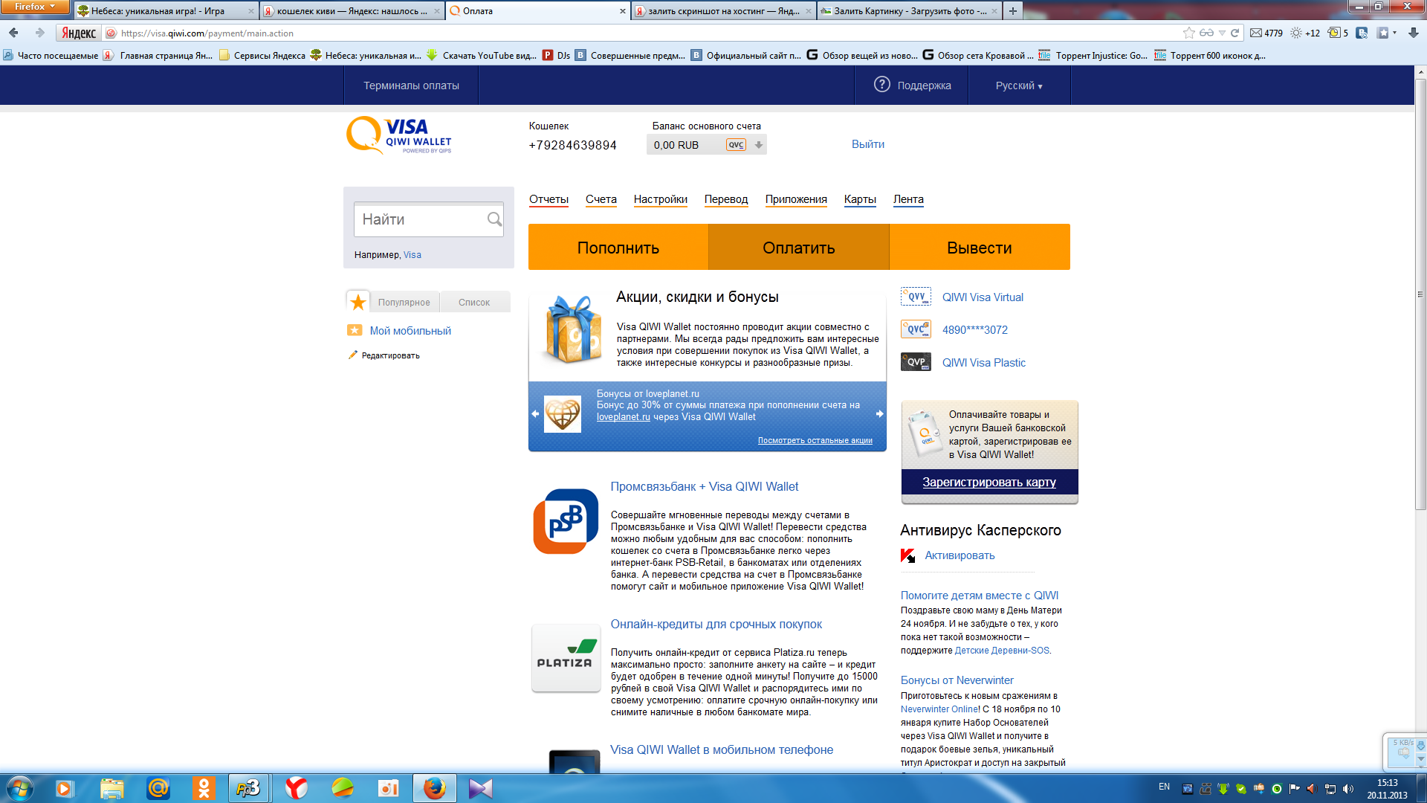Click the Оплатить button
Viewport: 1427px width, 803px height.
point(799,247)
